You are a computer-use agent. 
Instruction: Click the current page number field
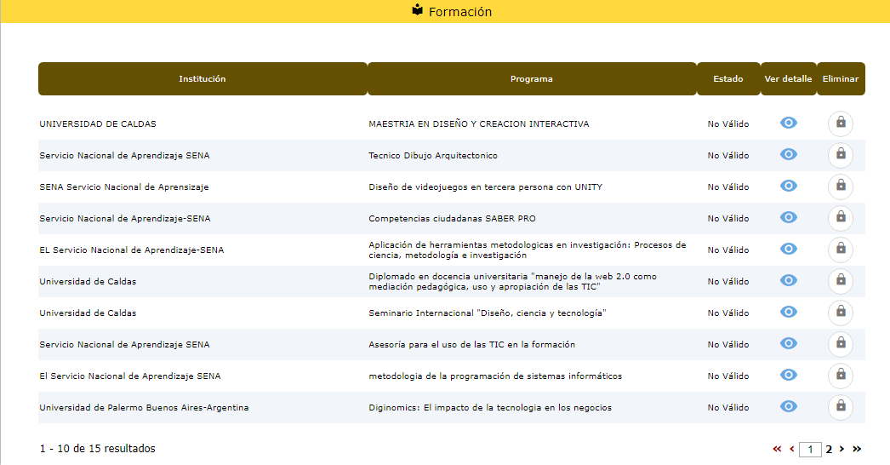click(811, 450)
